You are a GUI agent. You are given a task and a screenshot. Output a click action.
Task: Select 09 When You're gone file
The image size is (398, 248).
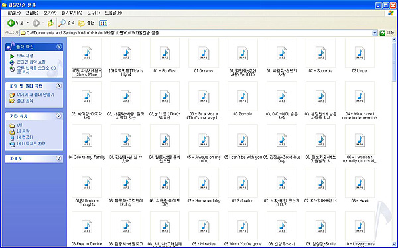tap(243, 229)
